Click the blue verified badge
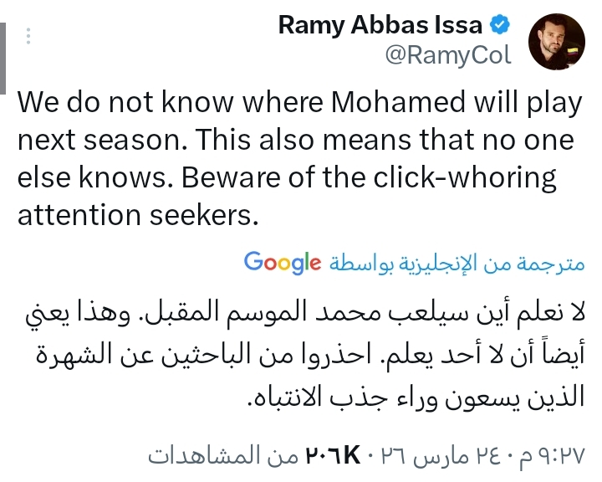The image size is (602, 482). [x=500, y=25]
